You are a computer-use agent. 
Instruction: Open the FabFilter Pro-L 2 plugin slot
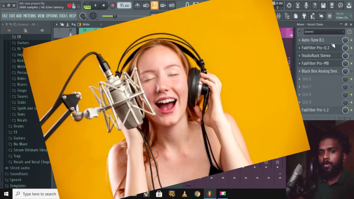315,110
